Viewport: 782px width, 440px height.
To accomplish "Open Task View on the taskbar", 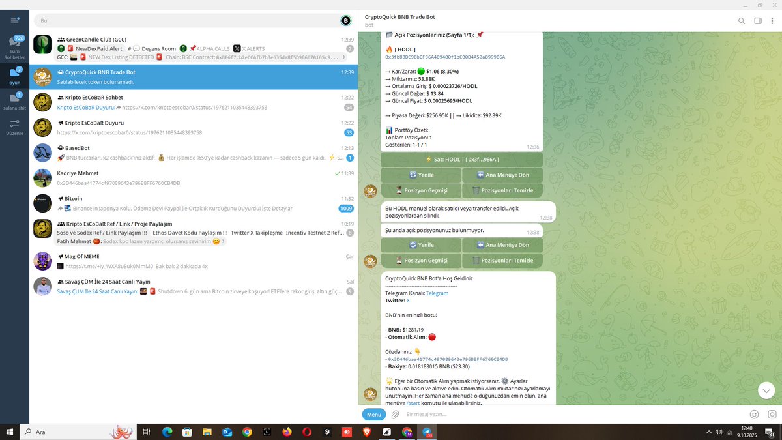I will pos(147,432).
